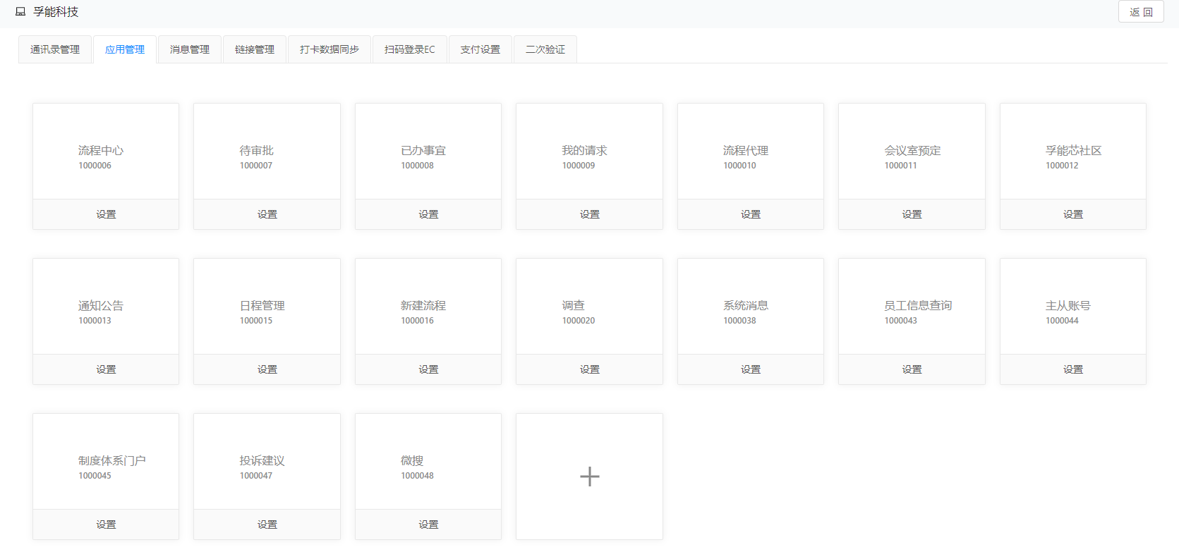Viewport: 1179px width, 547px height.
Task: Click the 孚能芯社区 app title
Action: (x=1073, y=150)
